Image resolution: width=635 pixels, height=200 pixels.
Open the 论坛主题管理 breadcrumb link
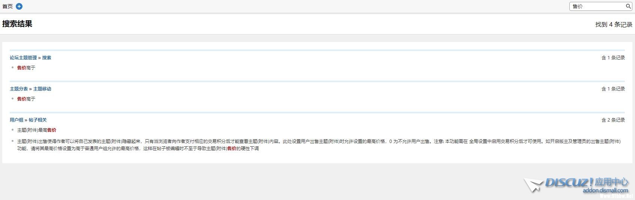click(23, 58)
